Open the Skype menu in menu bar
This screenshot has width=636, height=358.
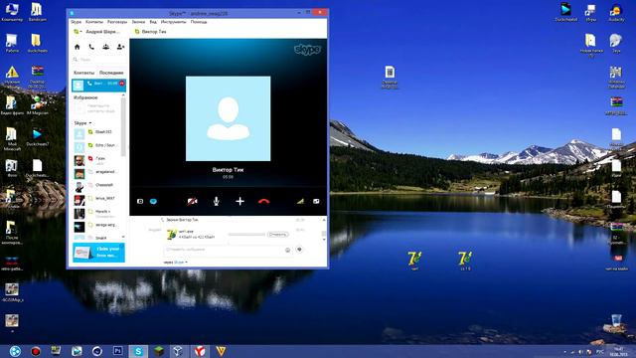(76, 22)
